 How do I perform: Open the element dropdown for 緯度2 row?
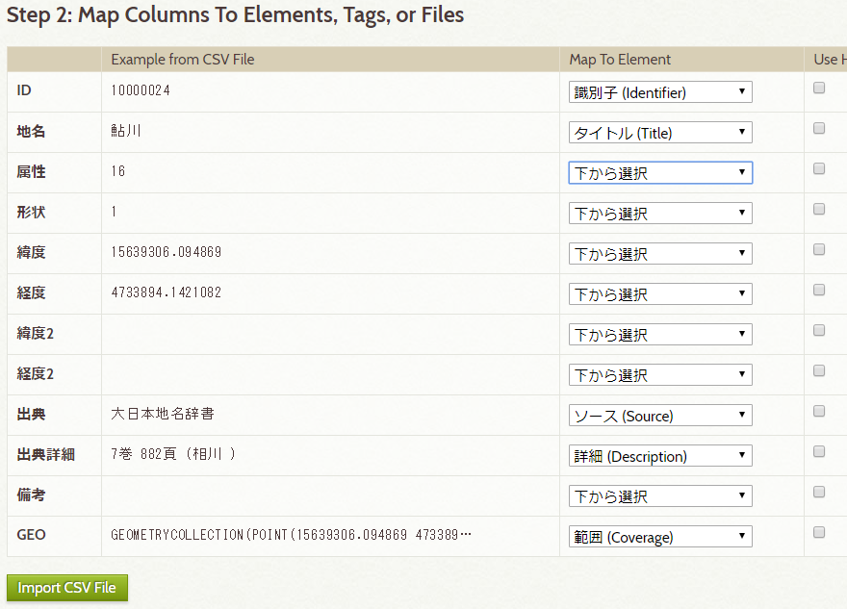tap(660, 334)
